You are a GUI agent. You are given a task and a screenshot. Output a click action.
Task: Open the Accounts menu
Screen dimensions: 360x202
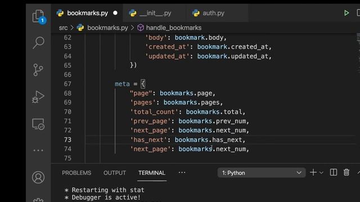point(38,177)
